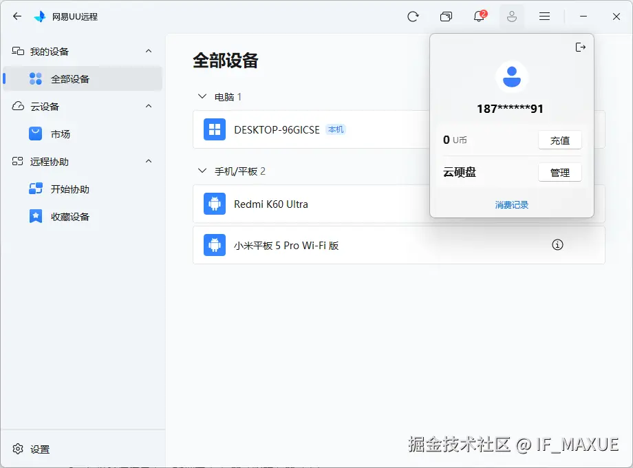Image resolution: width=633 pixels, height=468 pixels.
Task: Click the user avatar in account popup
Action: (x=511, y=76)
